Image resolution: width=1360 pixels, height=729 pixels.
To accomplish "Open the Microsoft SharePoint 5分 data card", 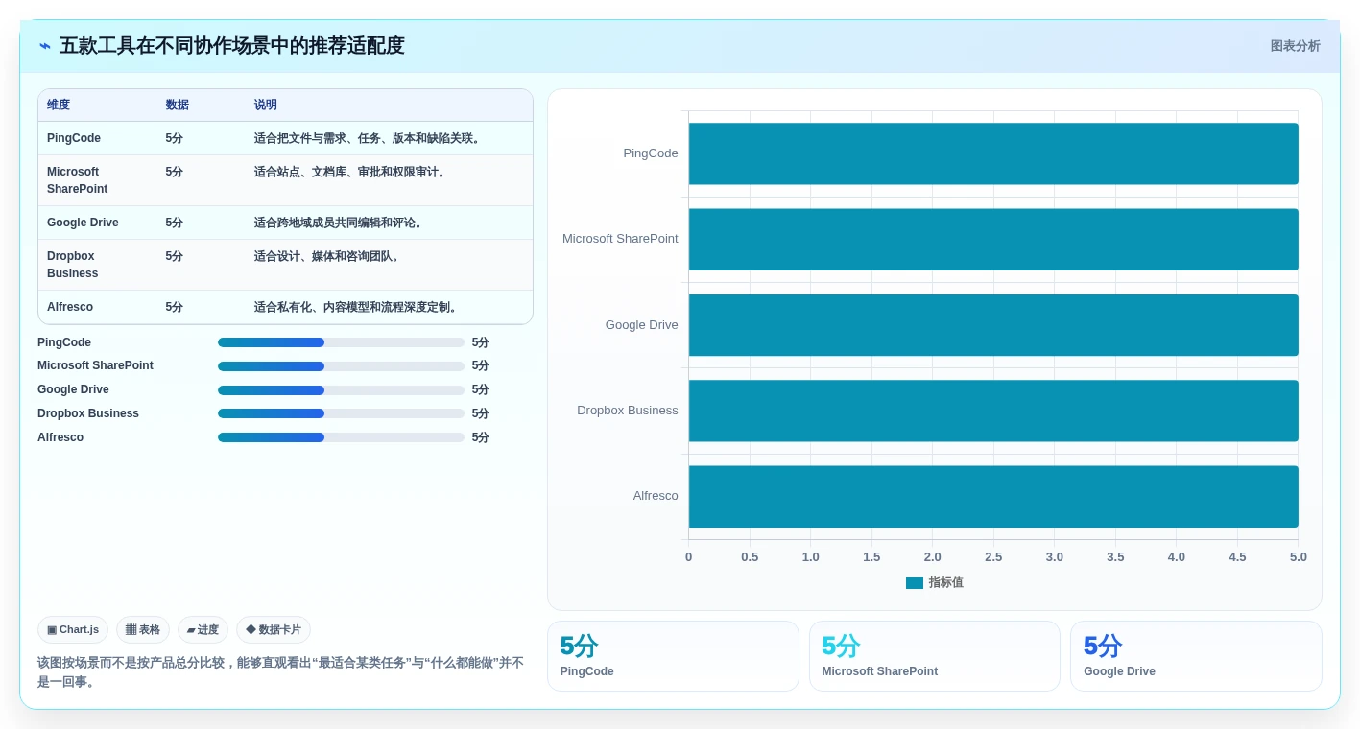I will (935, 656).
